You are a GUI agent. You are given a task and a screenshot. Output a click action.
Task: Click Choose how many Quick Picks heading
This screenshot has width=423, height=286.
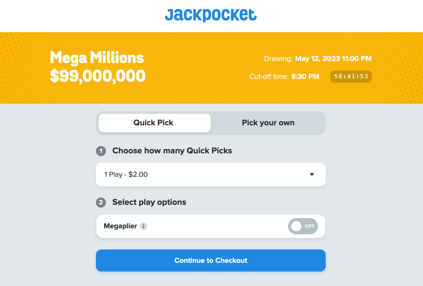(172, 151)
